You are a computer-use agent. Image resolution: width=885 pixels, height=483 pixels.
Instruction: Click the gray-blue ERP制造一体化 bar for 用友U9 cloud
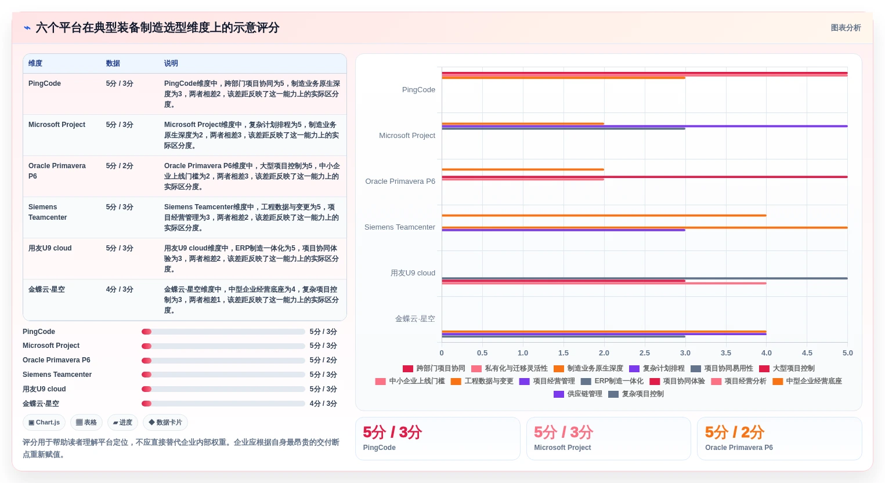pos(645,278)
